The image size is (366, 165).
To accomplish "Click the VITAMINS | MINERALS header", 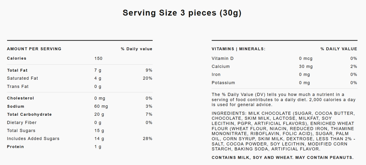I will [238, 49].
